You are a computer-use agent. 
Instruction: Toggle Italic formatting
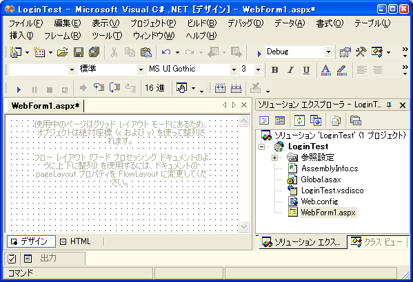[x=290, y=70]
